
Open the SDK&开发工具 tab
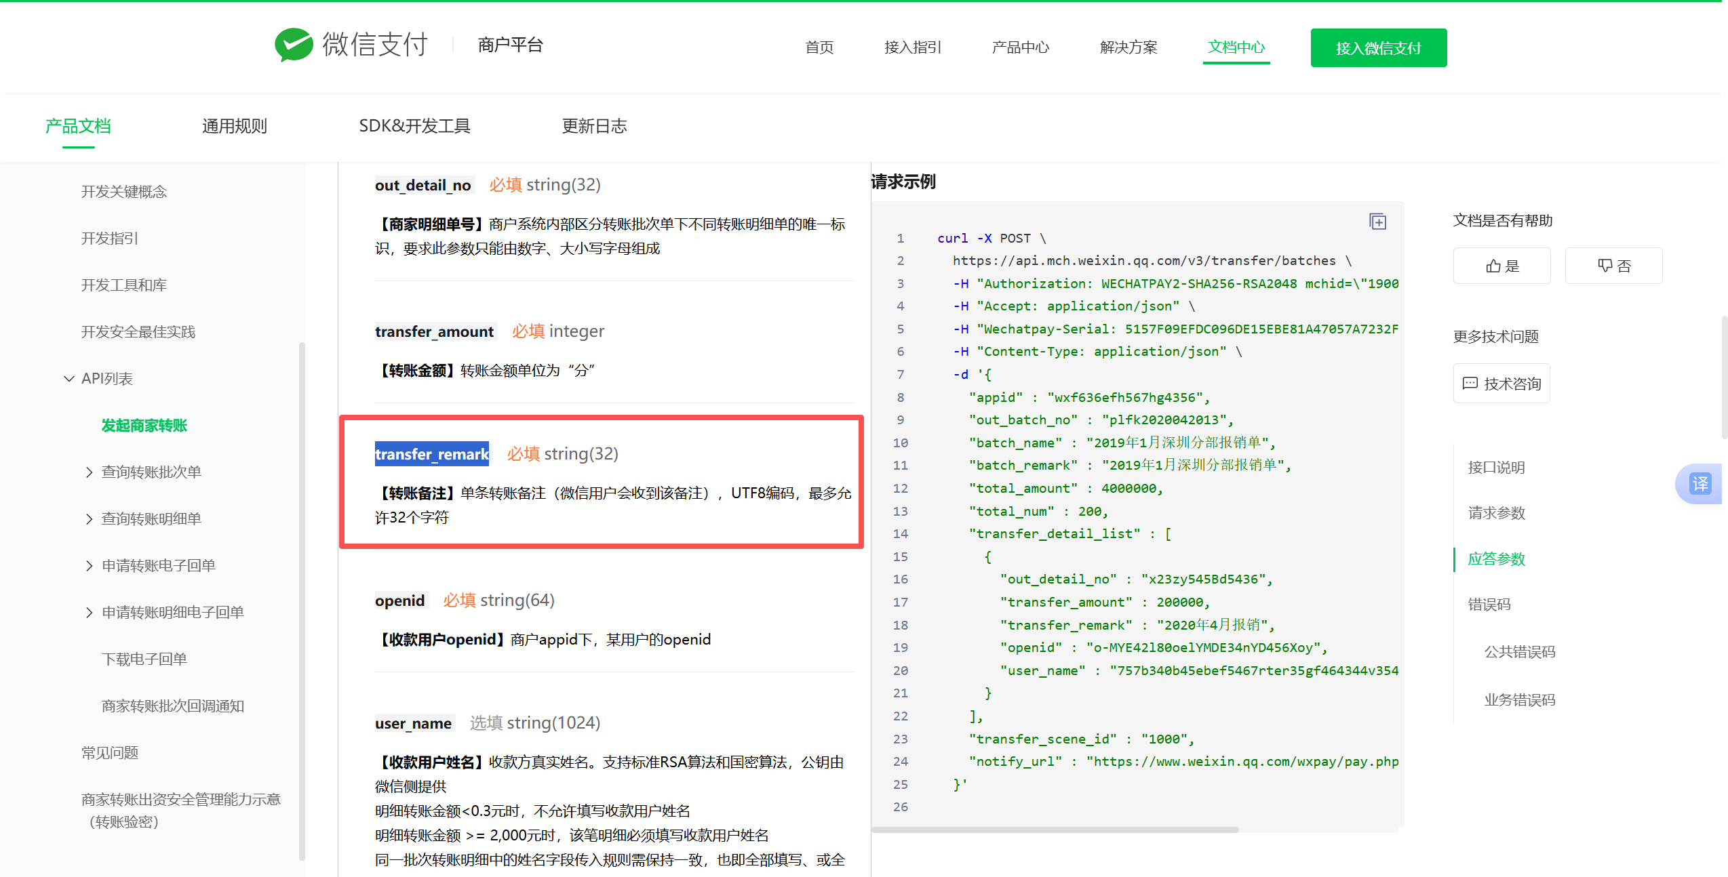click(x=414, y=126)
